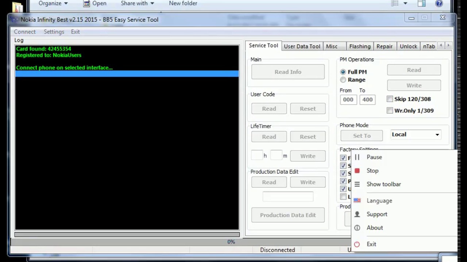Click the red Exit power icon
The image size is (467, 262).
pos(357,244)
